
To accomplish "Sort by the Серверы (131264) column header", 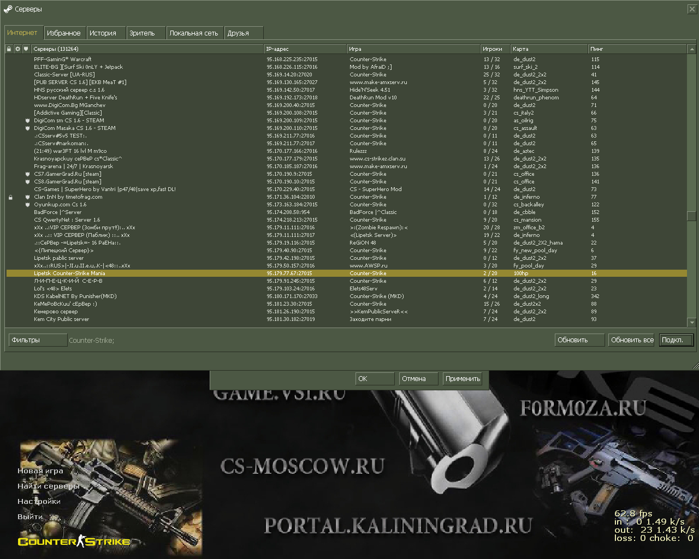I will click(147, 49).
